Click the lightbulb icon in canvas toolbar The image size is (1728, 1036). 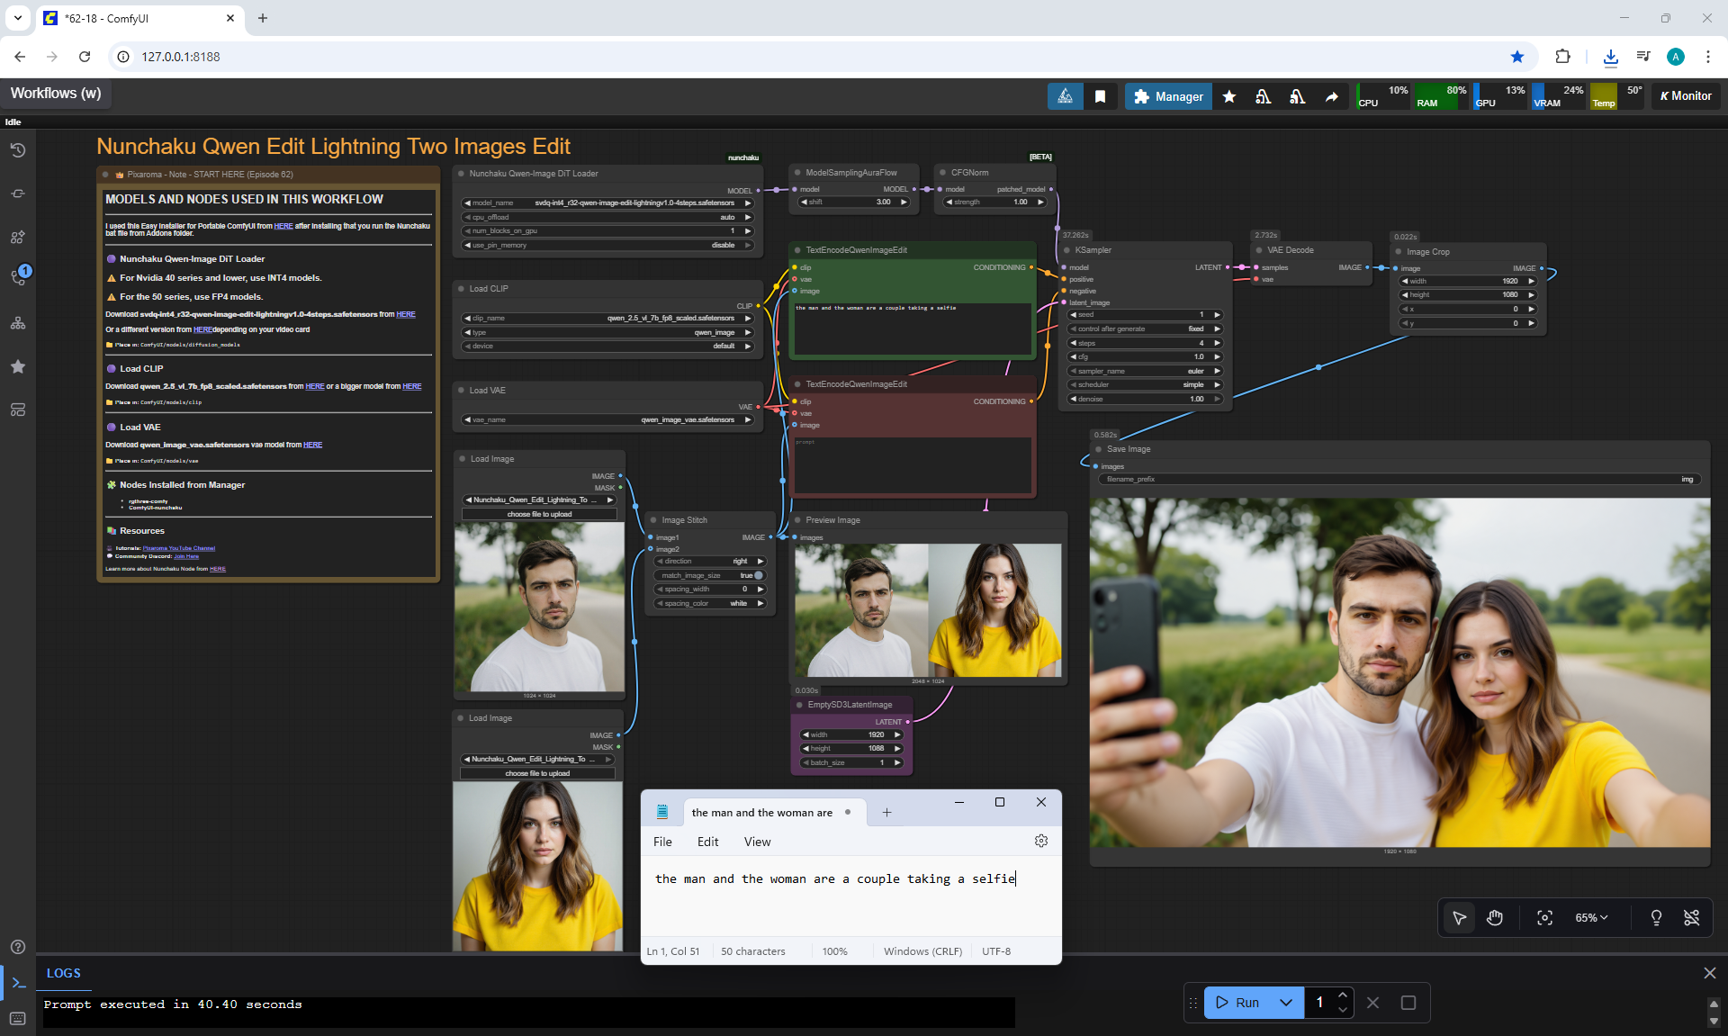(1656, 918)
